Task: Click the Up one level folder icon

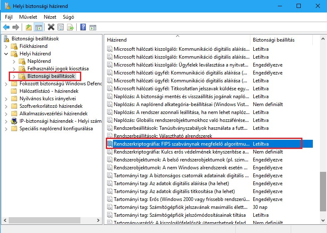Action: pos(29,27)
